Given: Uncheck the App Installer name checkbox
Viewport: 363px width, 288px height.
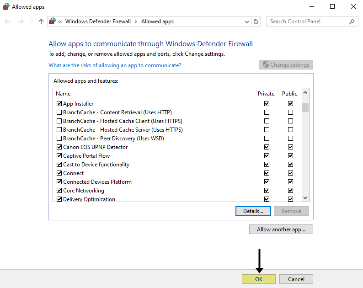Looking at the screenshot, I should click(59, 104).
